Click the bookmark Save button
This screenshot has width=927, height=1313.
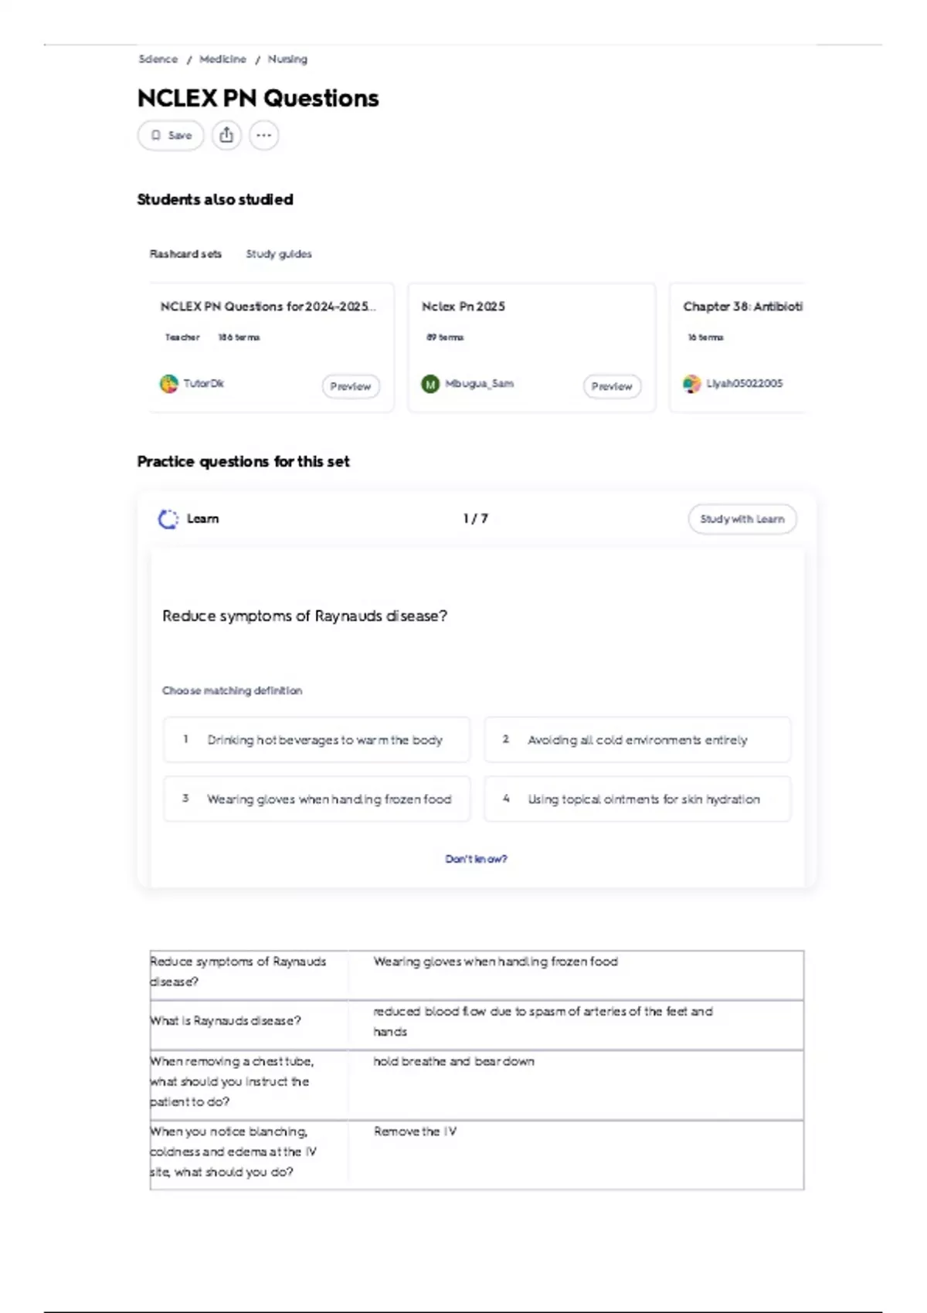click(171, 135)
